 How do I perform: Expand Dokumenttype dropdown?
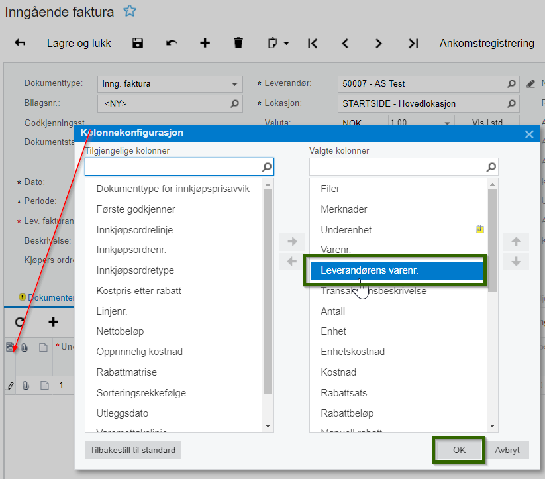[x=234, y=84]
